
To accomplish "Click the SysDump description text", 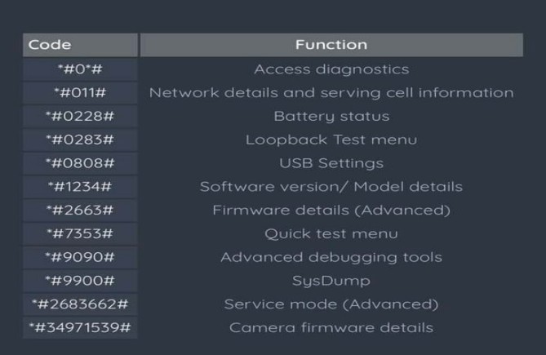I will (x=331, y=282).
